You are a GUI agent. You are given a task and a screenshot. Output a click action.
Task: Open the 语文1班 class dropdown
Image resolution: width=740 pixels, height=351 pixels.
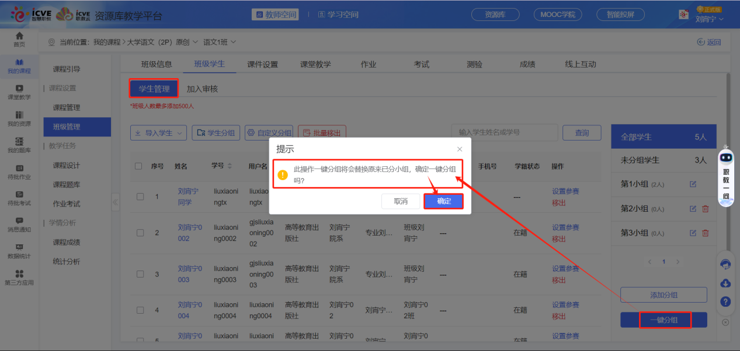pos(219,42)
